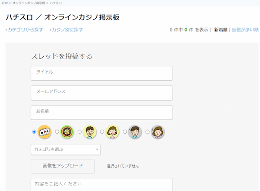Click the roulette wheel avatar icon

[67, 132]
